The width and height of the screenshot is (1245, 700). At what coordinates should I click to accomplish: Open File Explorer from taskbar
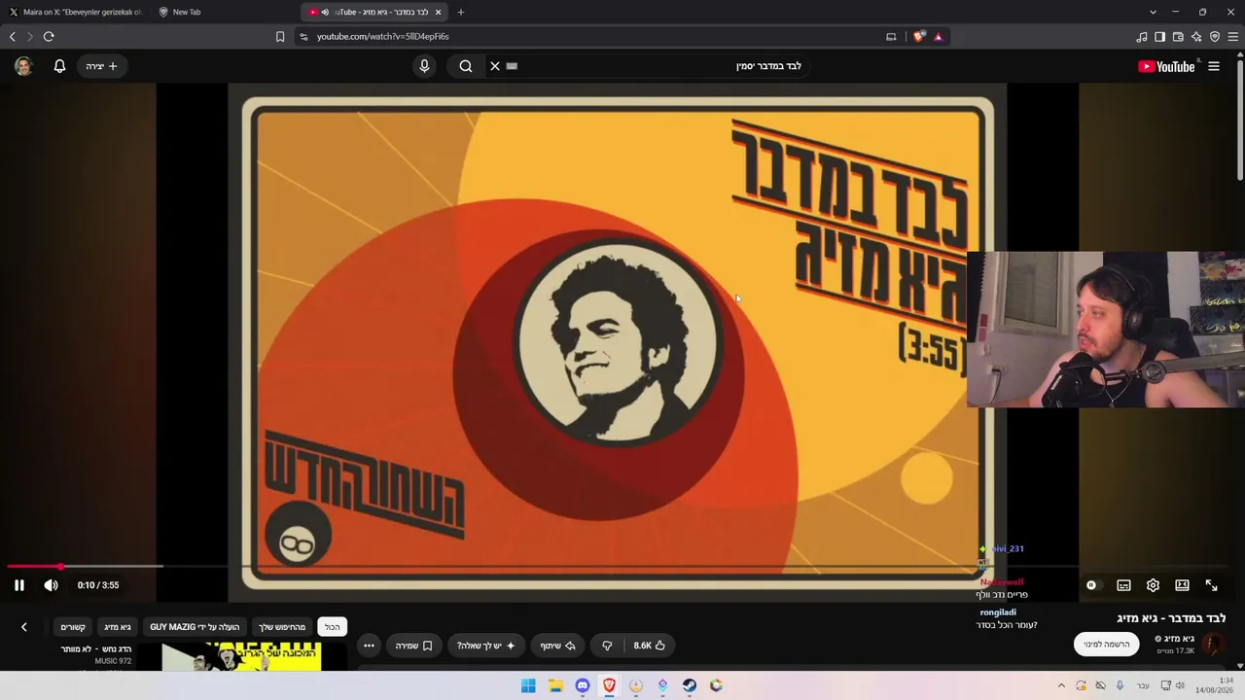(x=555, y=685)
